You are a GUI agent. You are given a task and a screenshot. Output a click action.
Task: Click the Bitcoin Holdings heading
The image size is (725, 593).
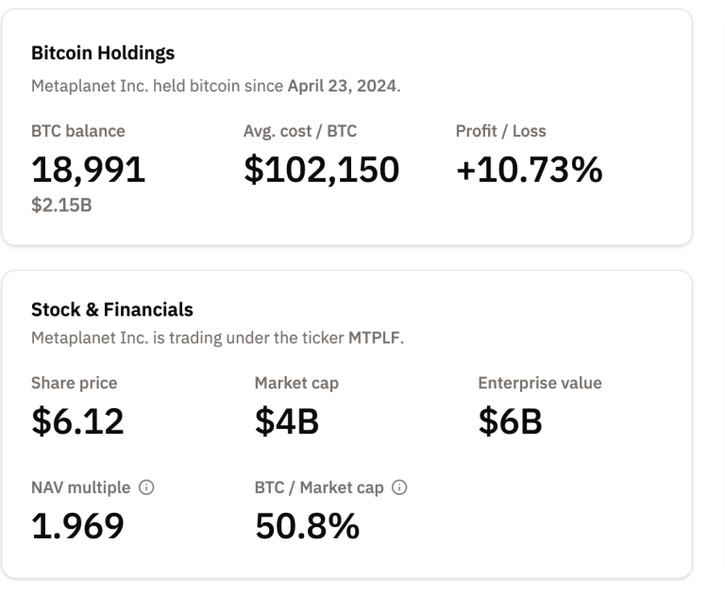pos(103,54)
